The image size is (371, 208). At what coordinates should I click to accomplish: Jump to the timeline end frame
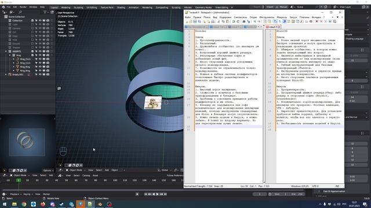click(165, 194)
